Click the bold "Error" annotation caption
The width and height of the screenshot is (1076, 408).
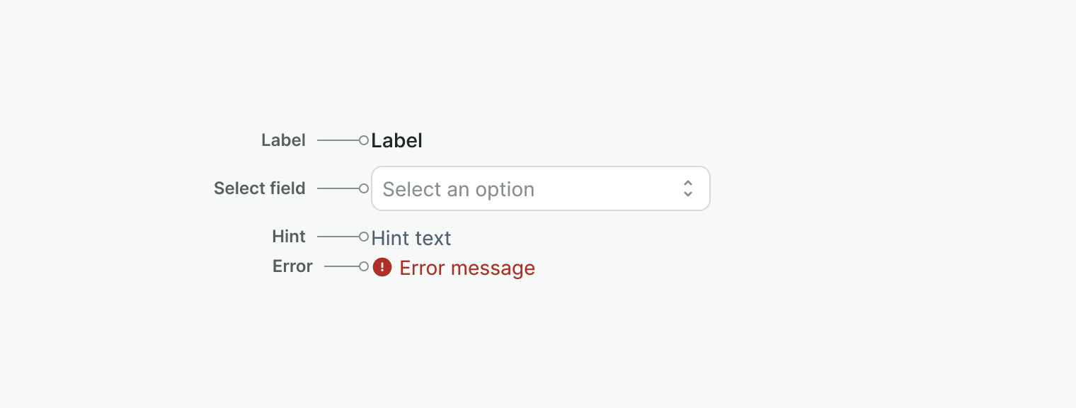pyautogui.click(x=292, y=266)
